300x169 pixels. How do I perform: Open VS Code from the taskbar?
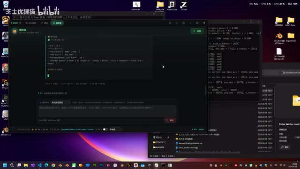click(39, 165)
